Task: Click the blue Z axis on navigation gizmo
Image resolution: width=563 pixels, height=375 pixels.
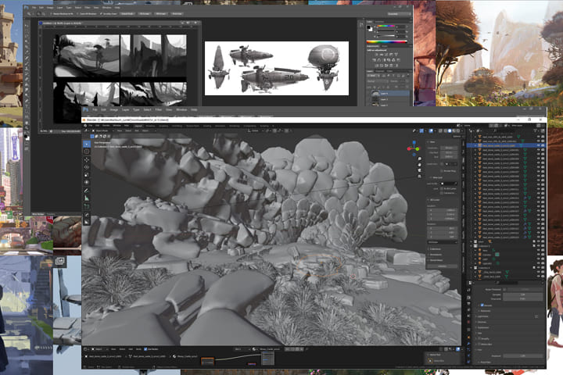Action: (414, 143)
